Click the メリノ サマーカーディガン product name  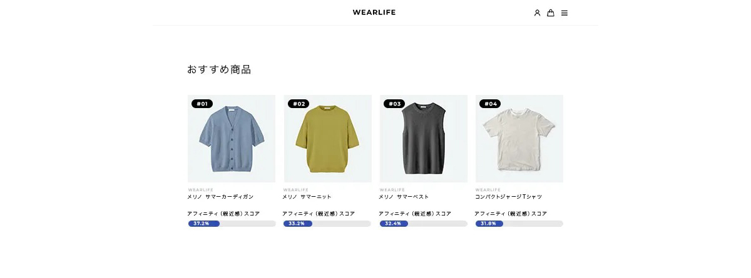[x=220, y=197]
